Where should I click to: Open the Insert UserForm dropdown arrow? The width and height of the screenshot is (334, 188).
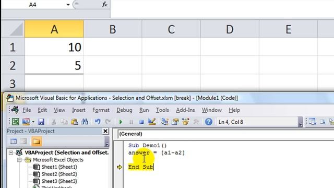click(33, 122)
